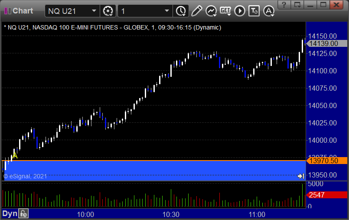Click the 14100.00 price axis label
The image size is (349, 220).
click(x=322, y=71)
